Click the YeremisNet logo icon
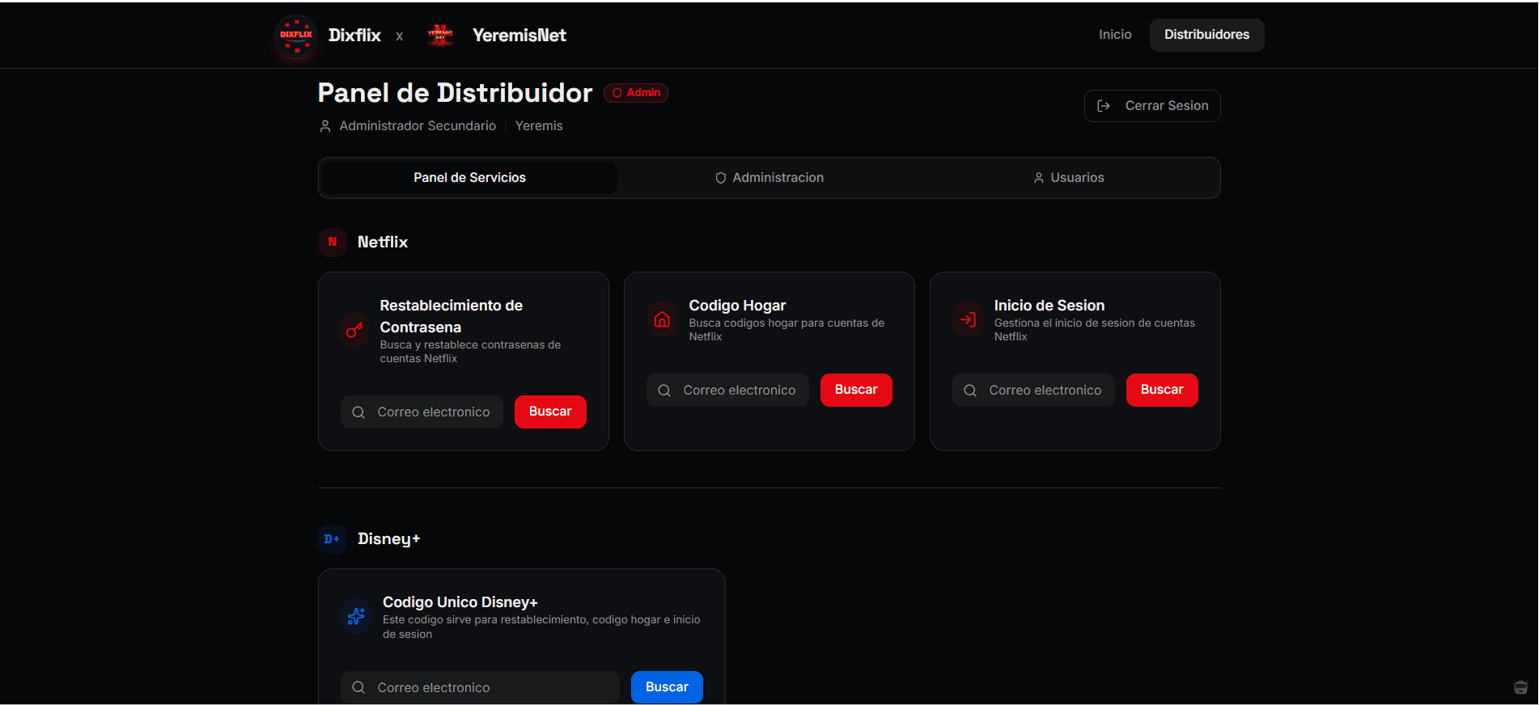1539x705 pixels. click(440, 36)
